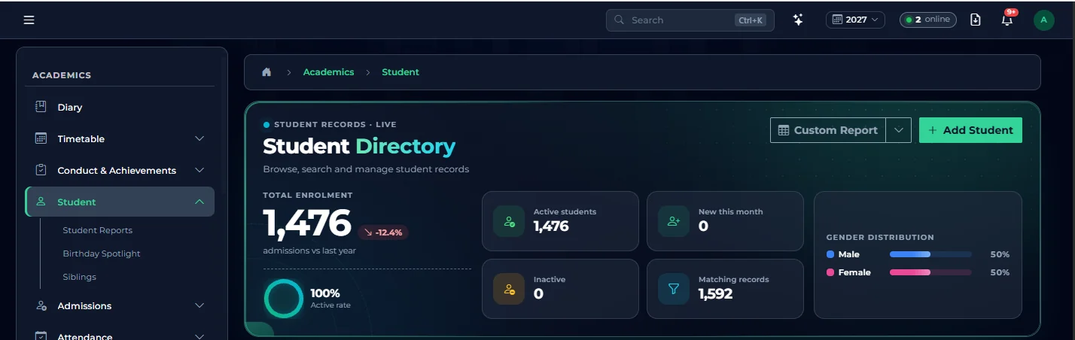Click the Student person icon in sidebar
Screen dimensions: 1075x340
coord(41,202)
